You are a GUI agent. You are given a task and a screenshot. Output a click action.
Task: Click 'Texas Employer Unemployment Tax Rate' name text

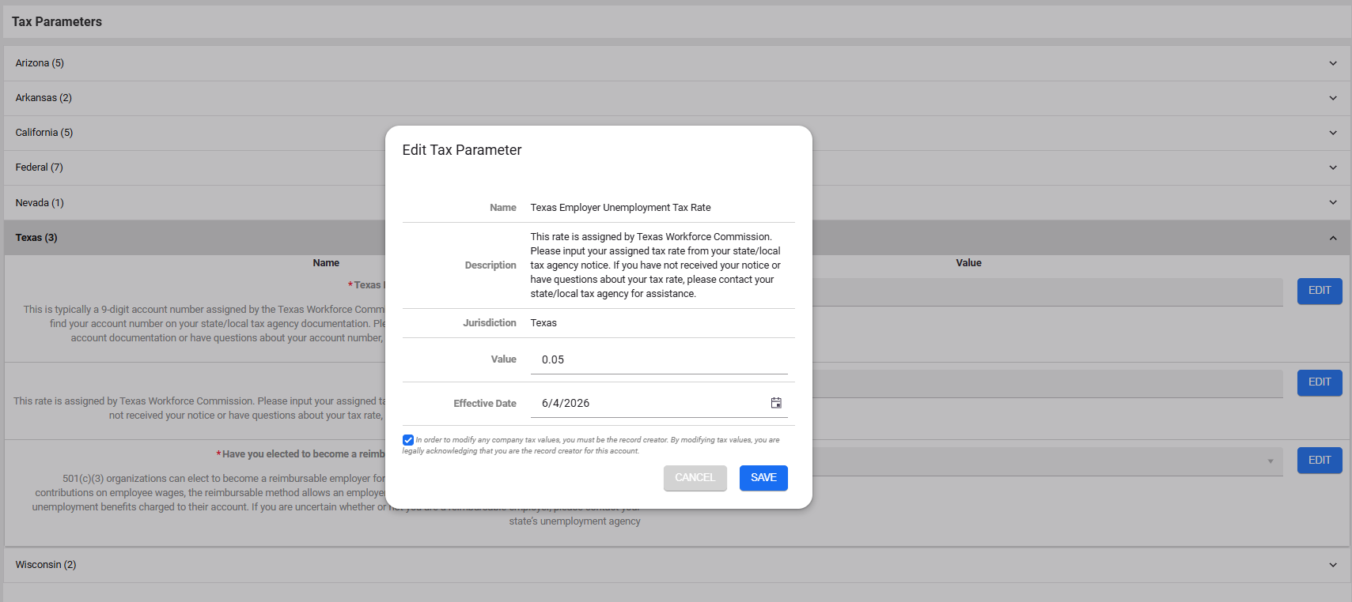[620, 208]
